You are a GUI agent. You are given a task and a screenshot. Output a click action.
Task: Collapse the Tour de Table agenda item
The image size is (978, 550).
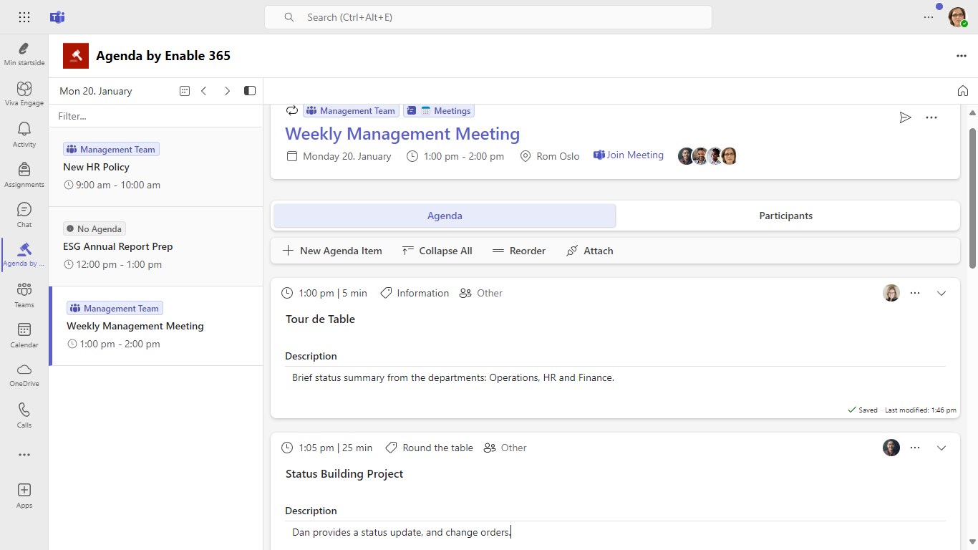(x=941, y=293)
